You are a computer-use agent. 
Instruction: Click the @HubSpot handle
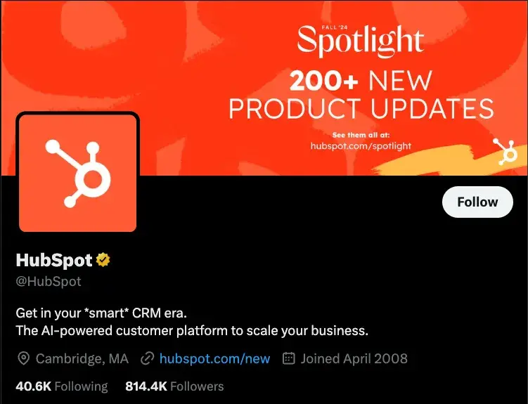click(x=49, y=281)
